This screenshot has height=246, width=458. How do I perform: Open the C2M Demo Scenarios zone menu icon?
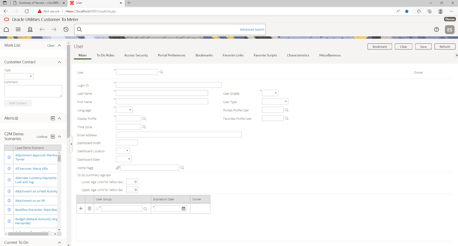[53, 136]
